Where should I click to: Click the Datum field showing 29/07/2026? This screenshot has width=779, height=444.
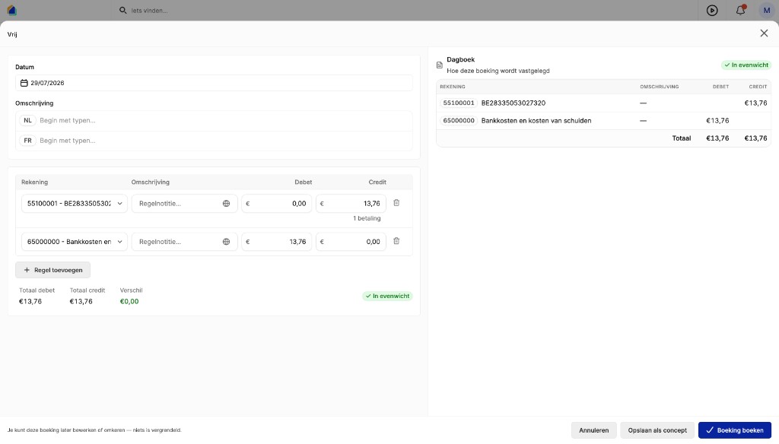point(214,83)
